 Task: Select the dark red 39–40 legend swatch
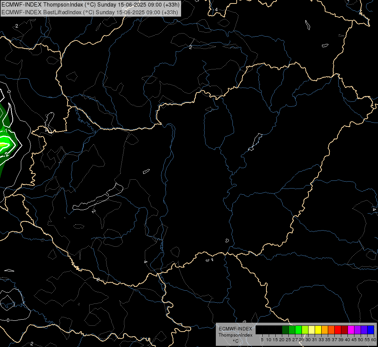pyautogui.click(x=344, y=330)
